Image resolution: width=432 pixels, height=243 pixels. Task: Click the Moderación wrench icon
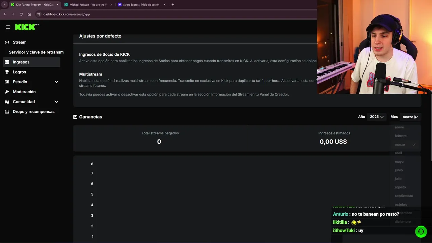click(x=7, y=92)
